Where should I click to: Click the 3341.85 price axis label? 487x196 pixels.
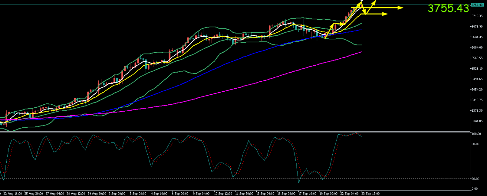point(477,121)
